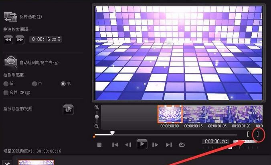The width and height of the screenshot is (271, 165).
Task: Select the thumbnail at 00:00:01:05
Action: click(x=217, y=114)
